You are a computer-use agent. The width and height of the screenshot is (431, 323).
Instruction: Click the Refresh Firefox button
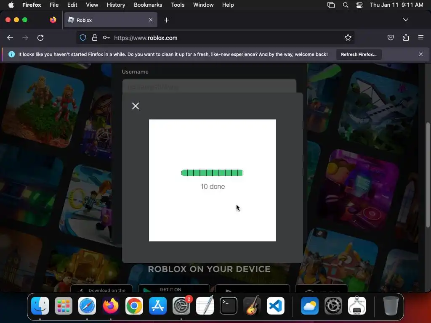pos(359,54)
